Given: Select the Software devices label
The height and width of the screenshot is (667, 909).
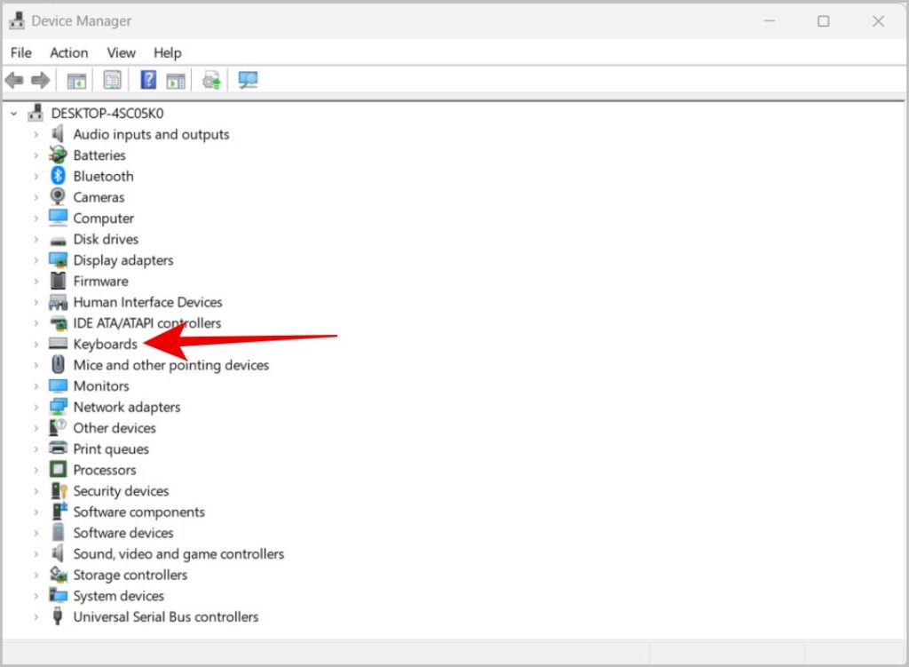Looking at the screenshot, I should coord(123,532).
